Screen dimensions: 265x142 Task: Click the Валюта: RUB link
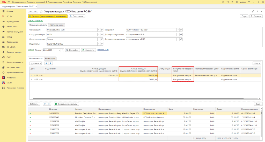pos(103,50)
